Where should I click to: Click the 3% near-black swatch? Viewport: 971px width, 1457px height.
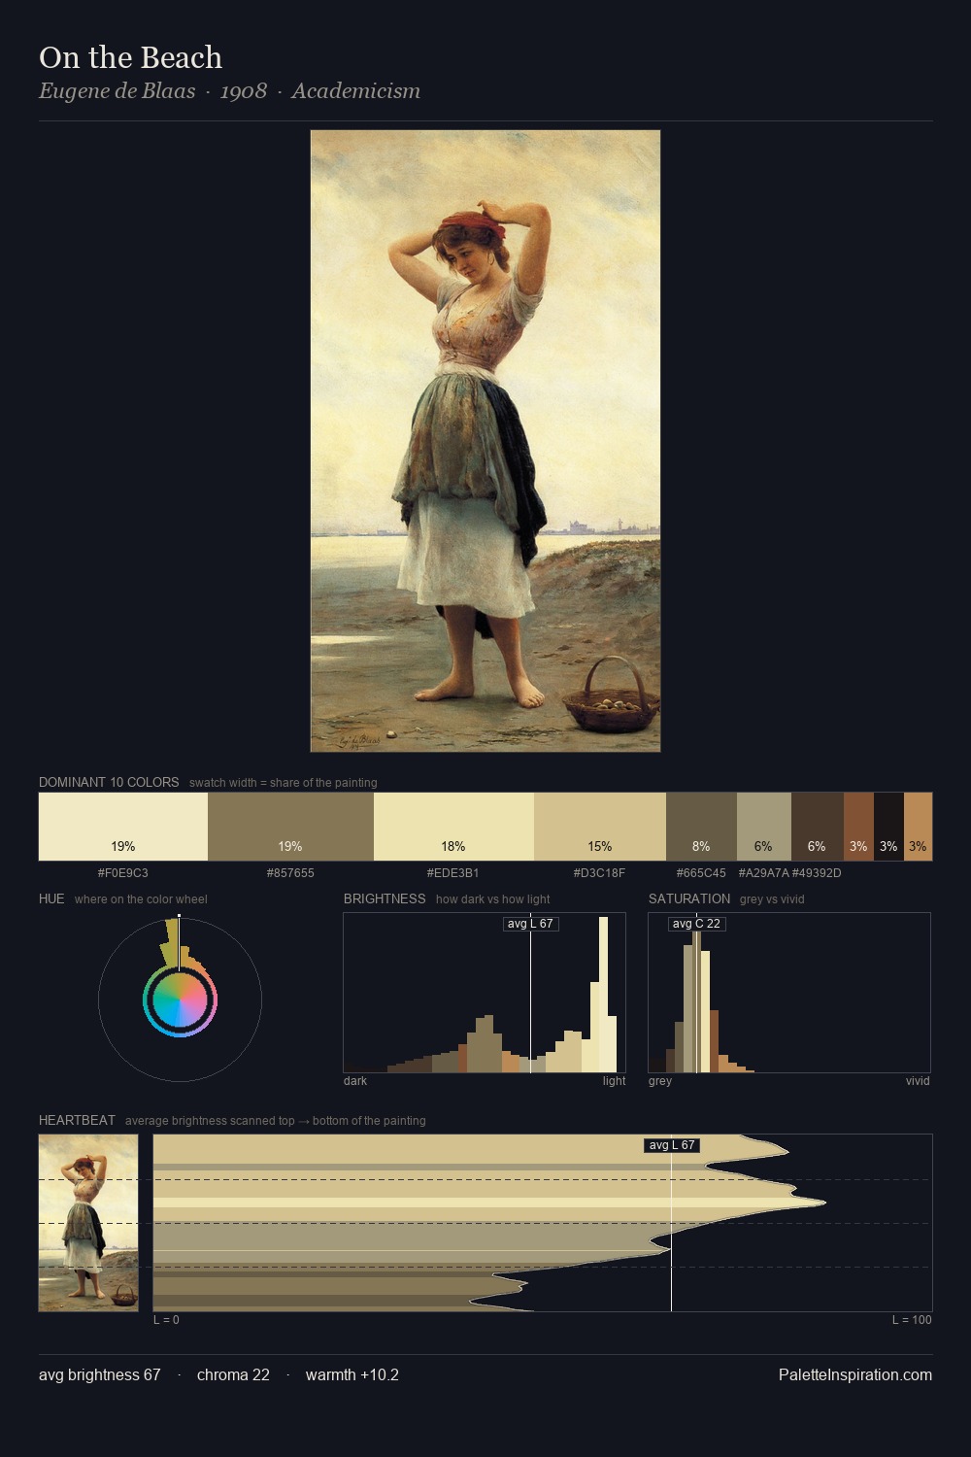(888, 827)
